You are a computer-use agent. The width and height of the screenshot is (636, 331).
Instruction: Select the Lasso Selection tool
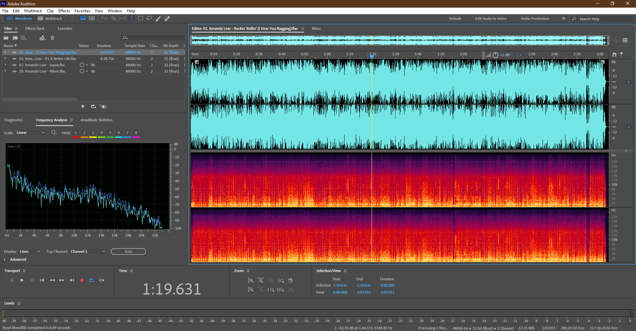(149, 19)
